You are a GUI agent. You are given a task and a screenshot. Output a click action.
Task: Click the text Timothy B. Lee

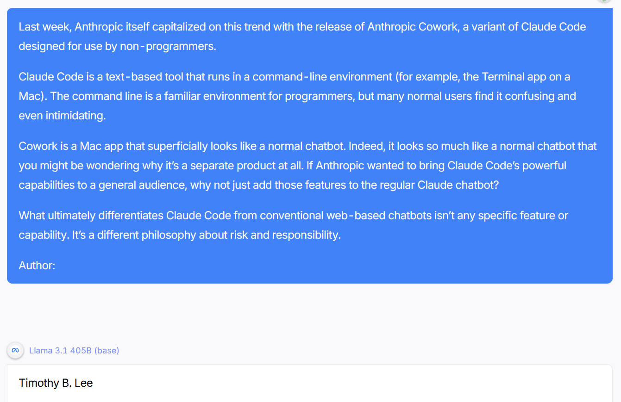pos(56,383)
